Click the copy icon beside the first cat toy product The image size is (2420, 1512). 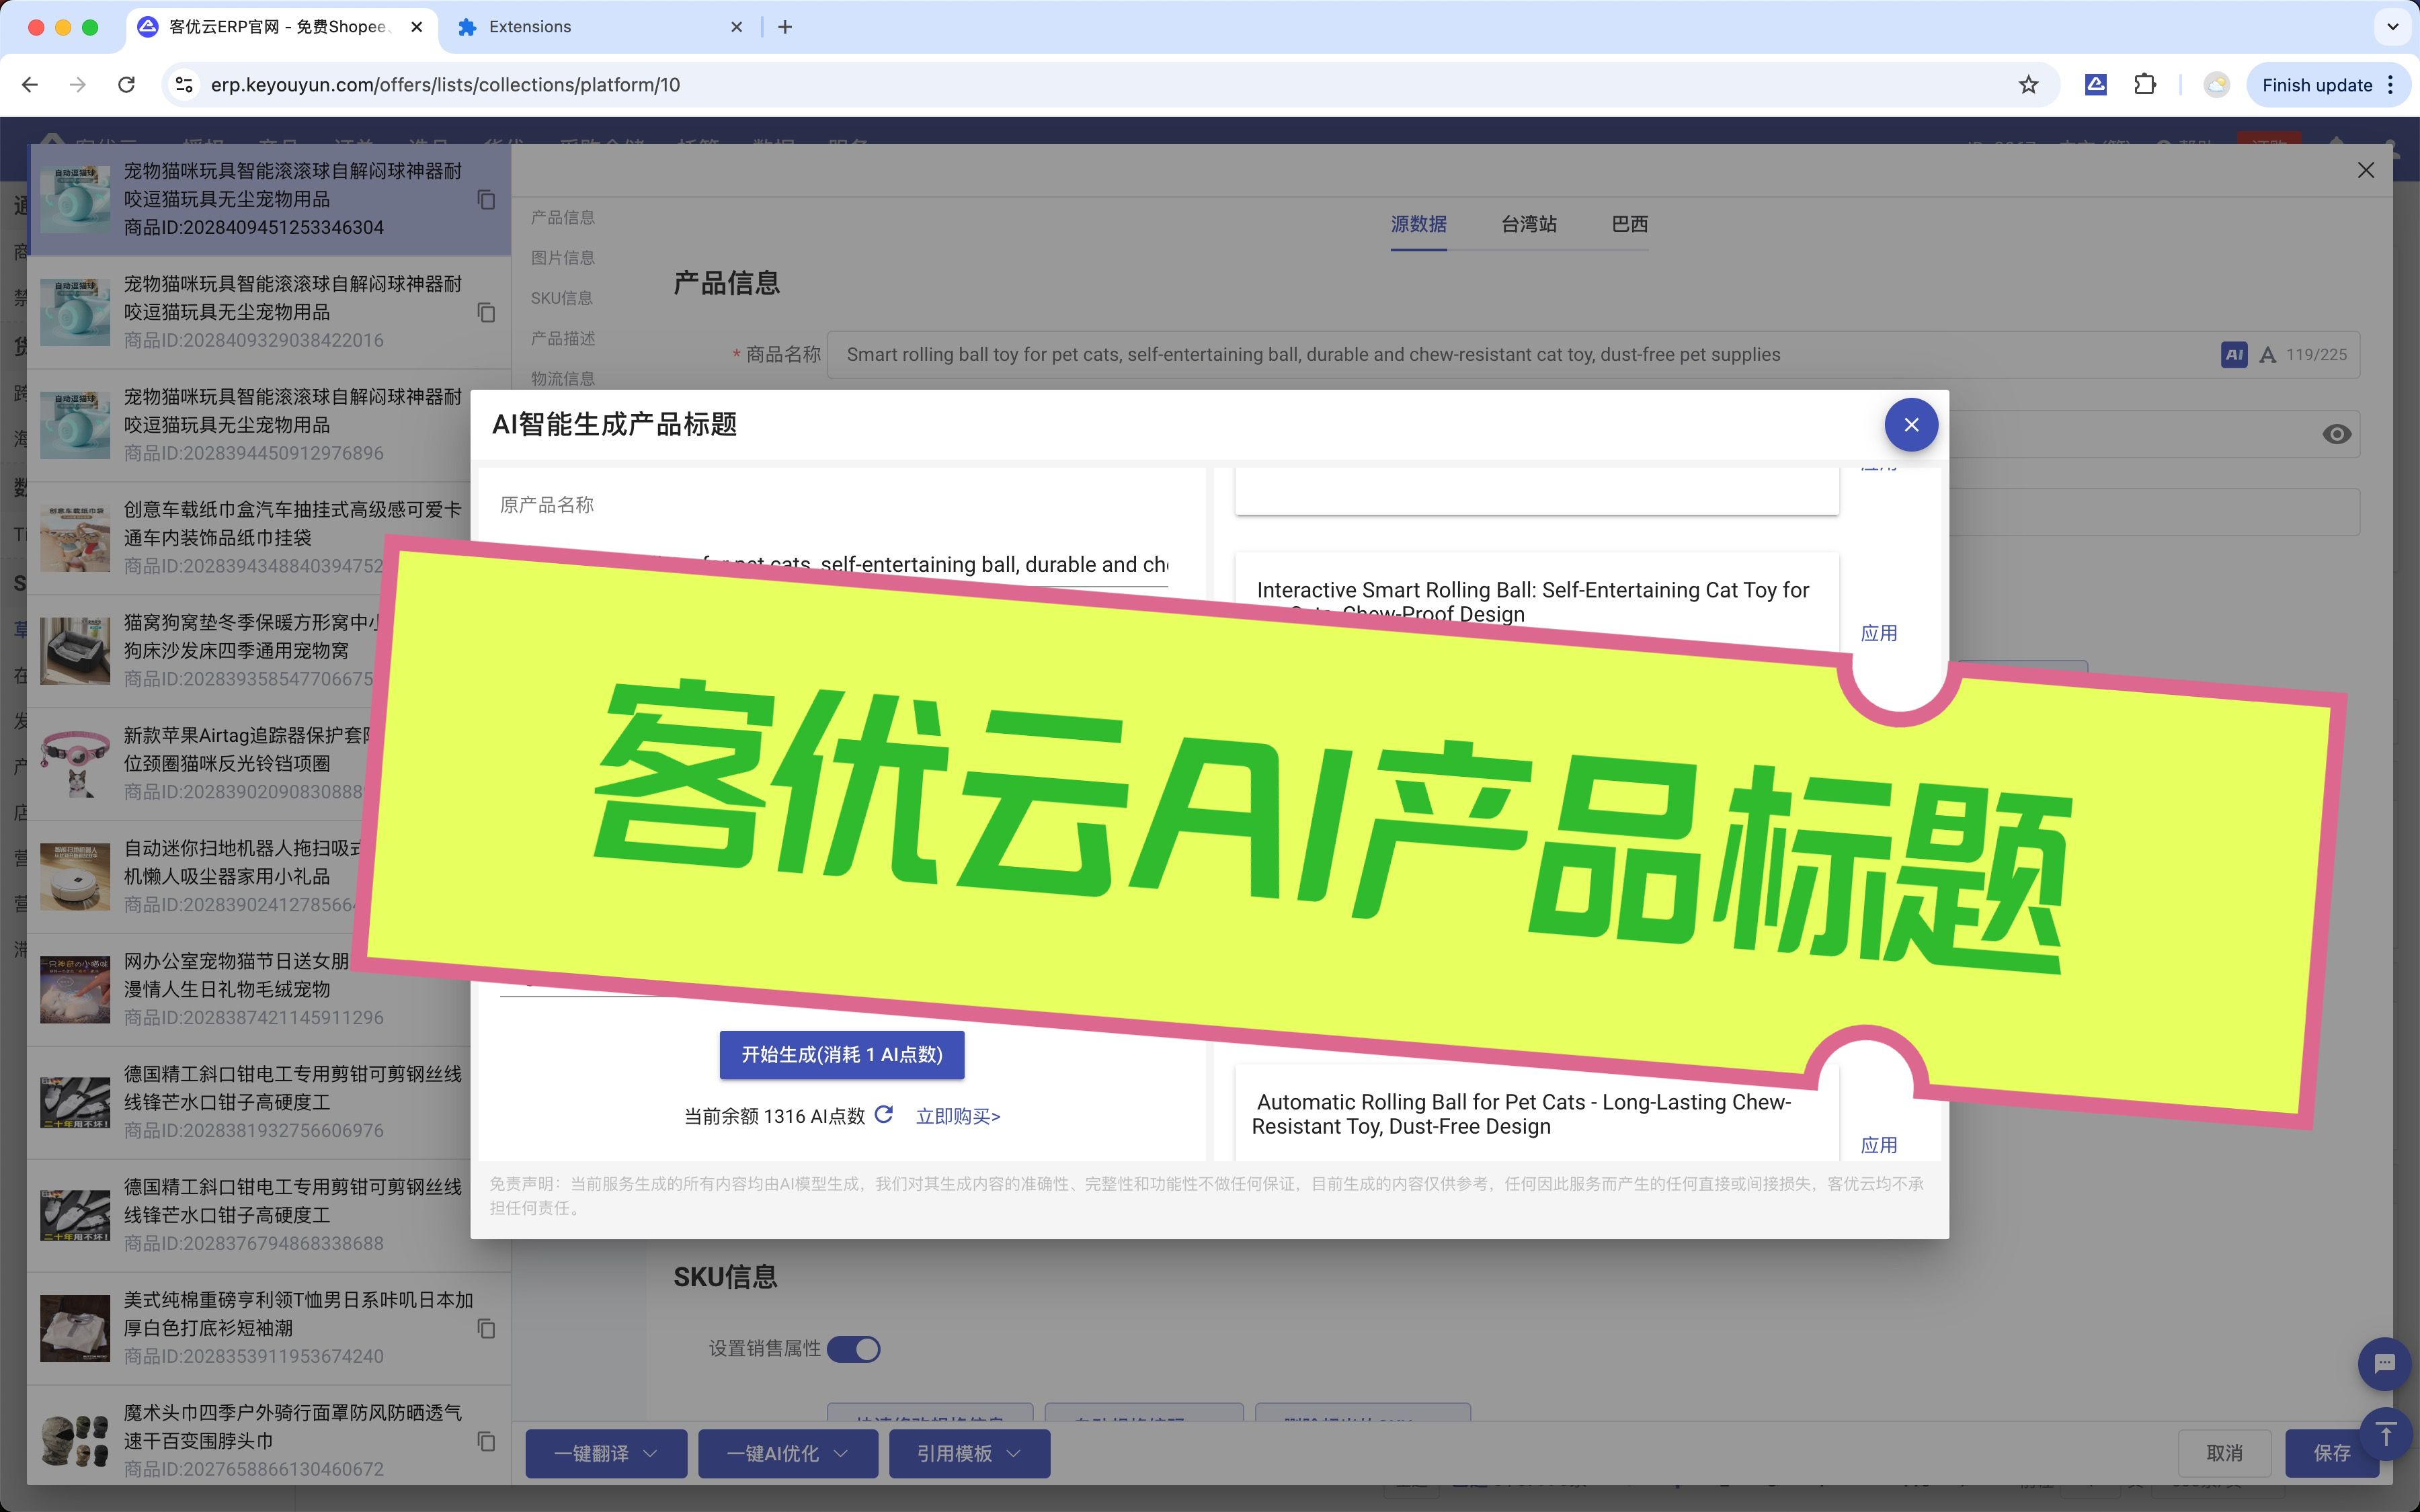pyautogui.click(x=486, y=200)
